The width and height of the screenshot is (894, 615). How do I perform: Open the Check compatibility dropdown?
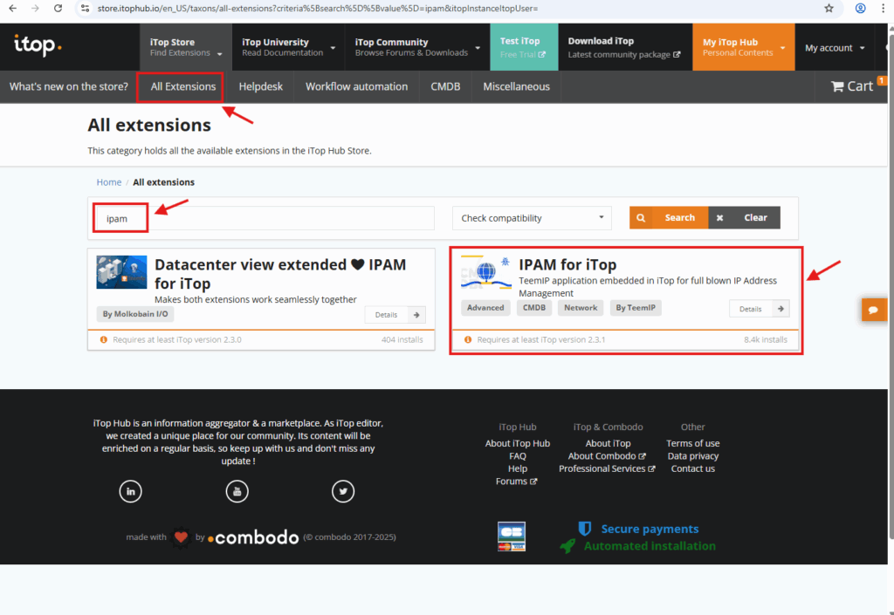pyautogui.click(x=532, y=218)
